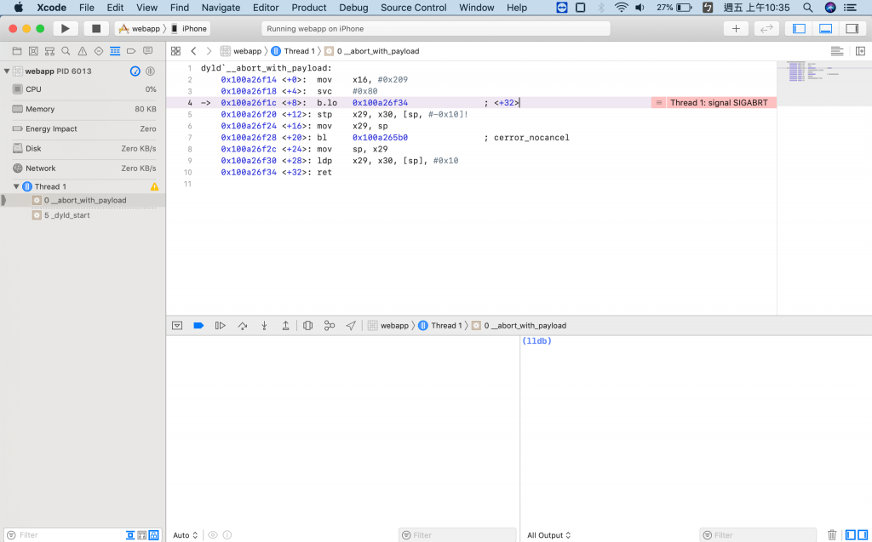Open the CPU gauge report
The width and height of the screenshot is (872, 542).
coord(83,89)
